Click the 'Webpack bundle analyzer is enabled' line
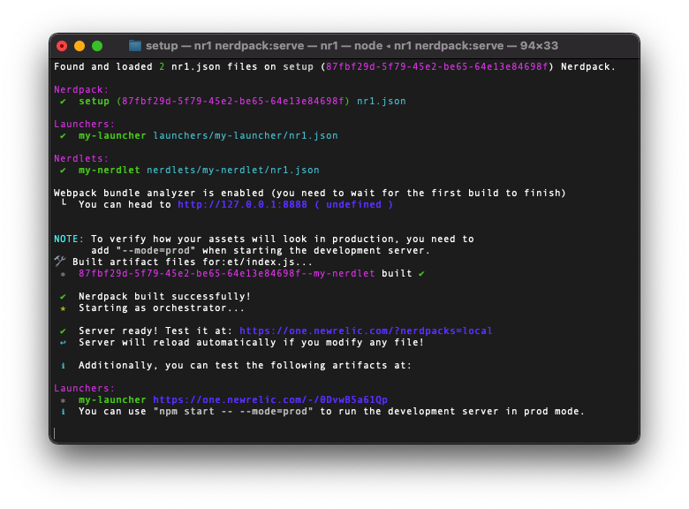 pos(310,193)
